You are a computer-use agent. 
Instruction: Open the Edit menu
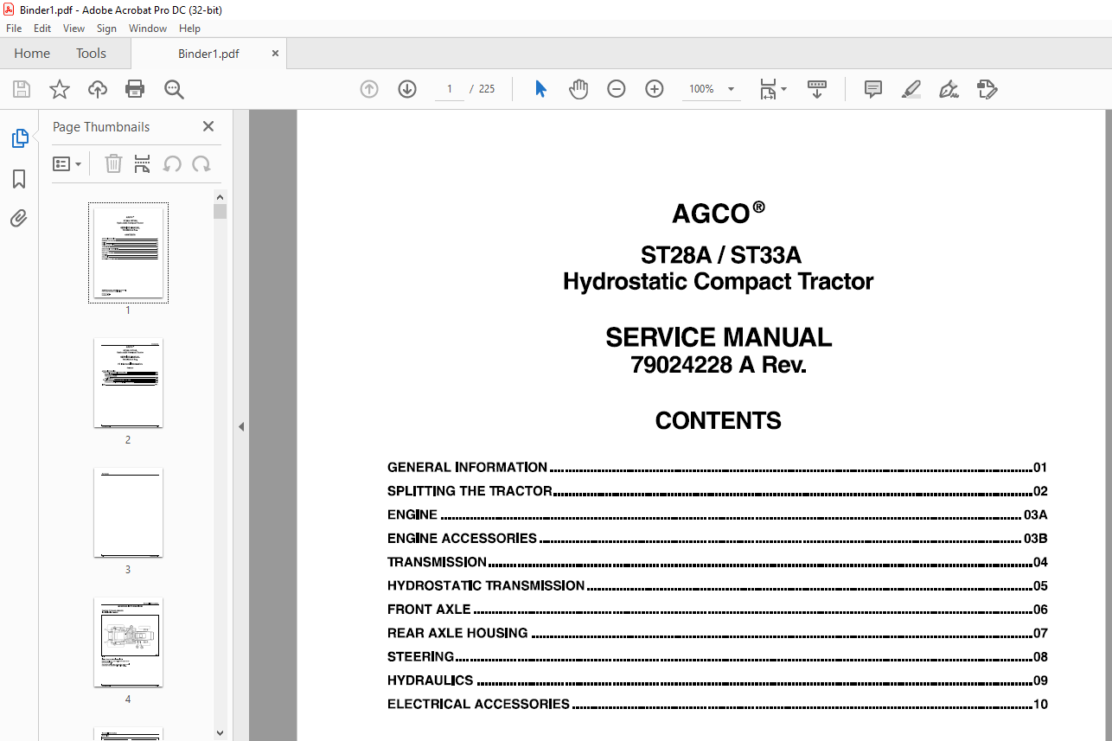click(42, 29)
